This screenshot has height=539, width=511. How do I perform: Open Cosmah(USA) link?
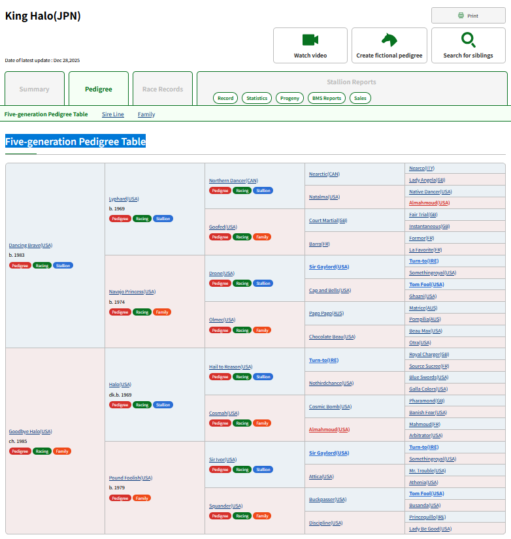click(224, 413)
